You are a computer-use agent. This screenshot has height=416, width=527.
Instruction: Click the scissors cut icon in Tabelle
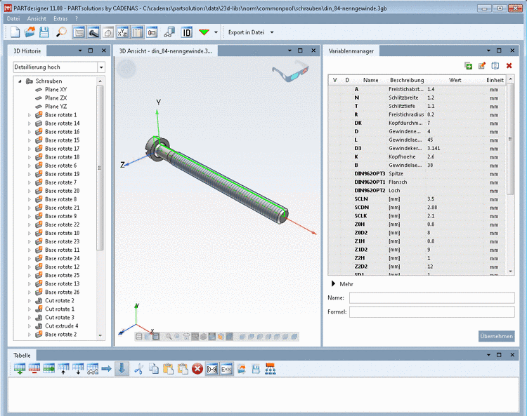138,369
